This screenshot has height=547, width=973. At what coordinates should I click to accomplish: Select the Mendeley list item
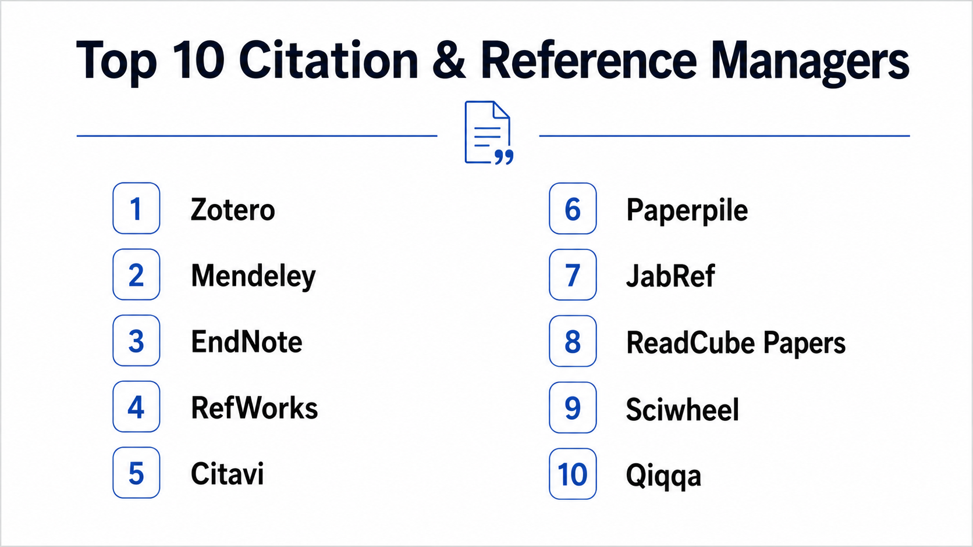(254, 276)
